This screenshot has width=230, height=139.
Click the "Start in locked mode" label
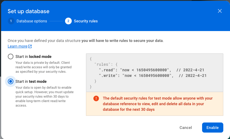[x=33, y=56]
